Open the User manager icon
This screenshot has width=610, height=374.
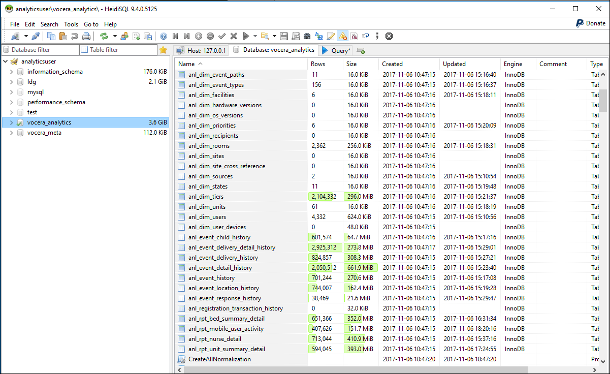coord(124,36)
